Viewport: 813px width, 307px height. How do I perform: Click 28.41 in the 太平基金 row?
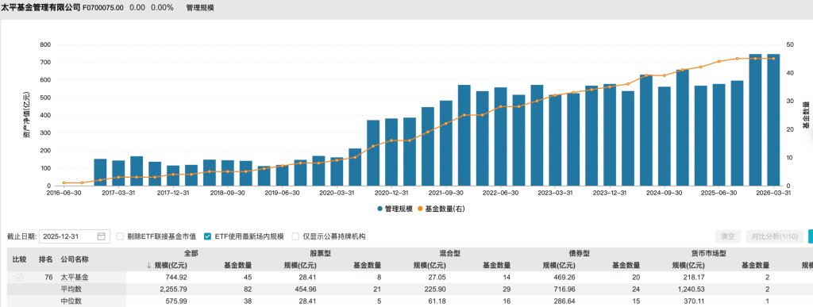point(307,277)
